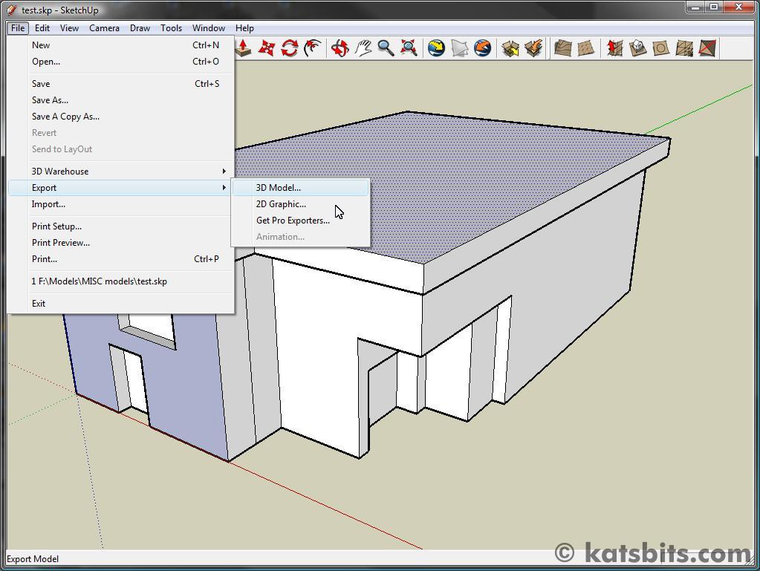Close the SketchUp window
760x571 pixels.
(738, 7)
